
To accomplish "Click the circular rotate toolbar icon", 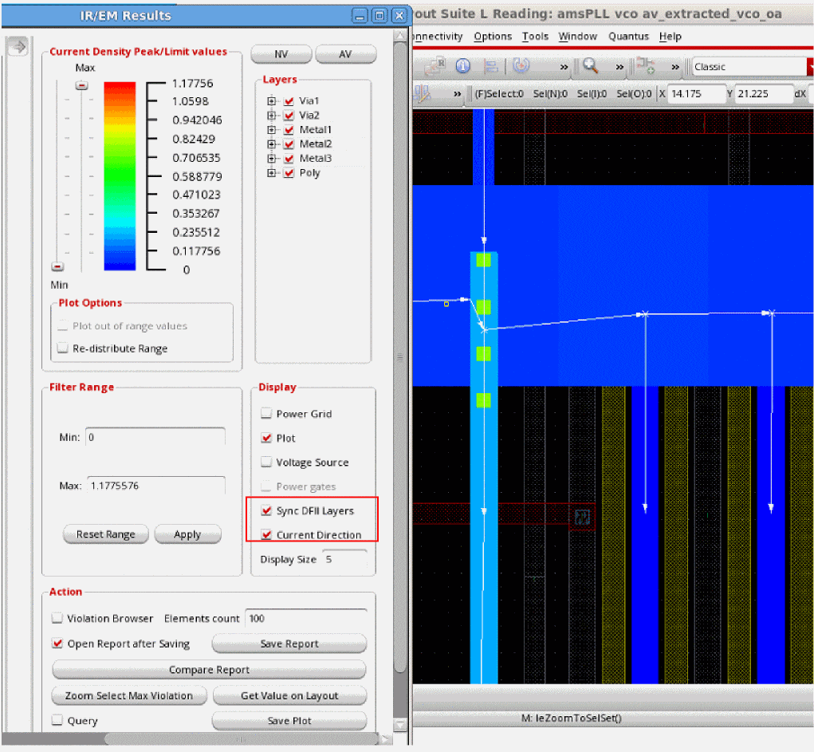I will click(x=521, y=66).
